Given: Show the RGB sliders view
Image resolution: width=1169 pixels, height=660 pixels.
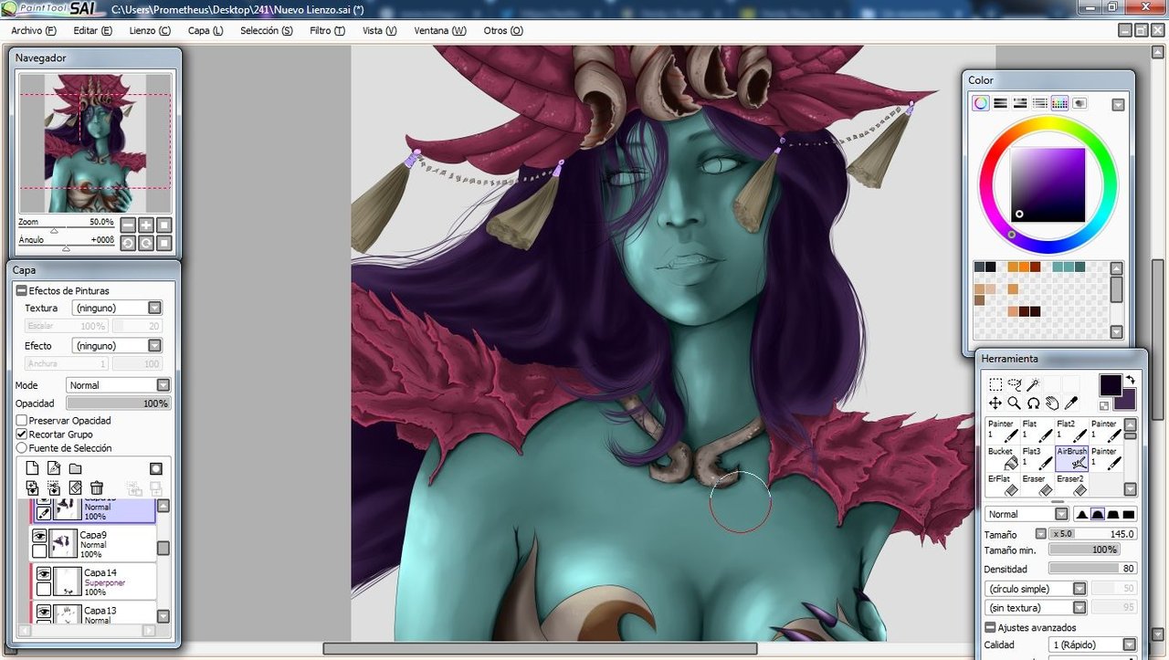Looking at the screenshot, I should tap(1000, 103).
